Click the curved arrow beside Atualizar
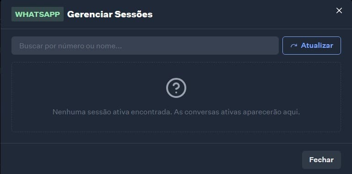352x174 pixels. click(293, 46)
